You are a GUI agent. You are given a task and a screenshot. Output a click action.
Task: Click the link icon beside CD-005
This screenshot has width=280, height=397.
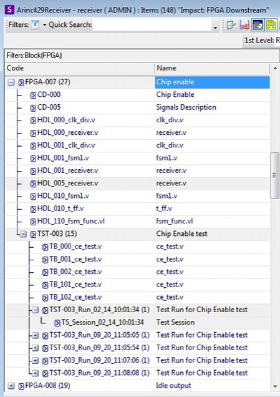click(x=33, y=108)
